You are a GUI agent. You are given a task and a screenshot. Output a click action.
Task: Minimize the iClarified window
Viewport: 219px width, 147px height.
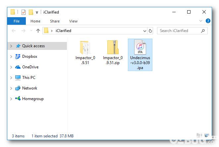point(174,12)
